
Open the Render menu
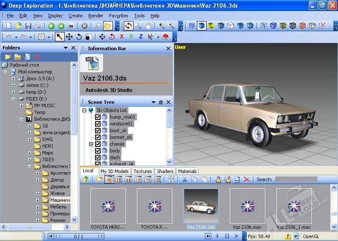pos(95,16)
